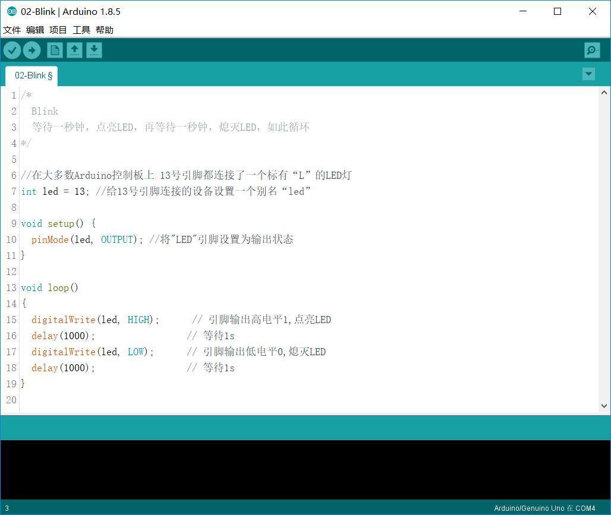Click the Upload arrow icon
Viewport: 611px width, 515px height.
click(32, 50)
